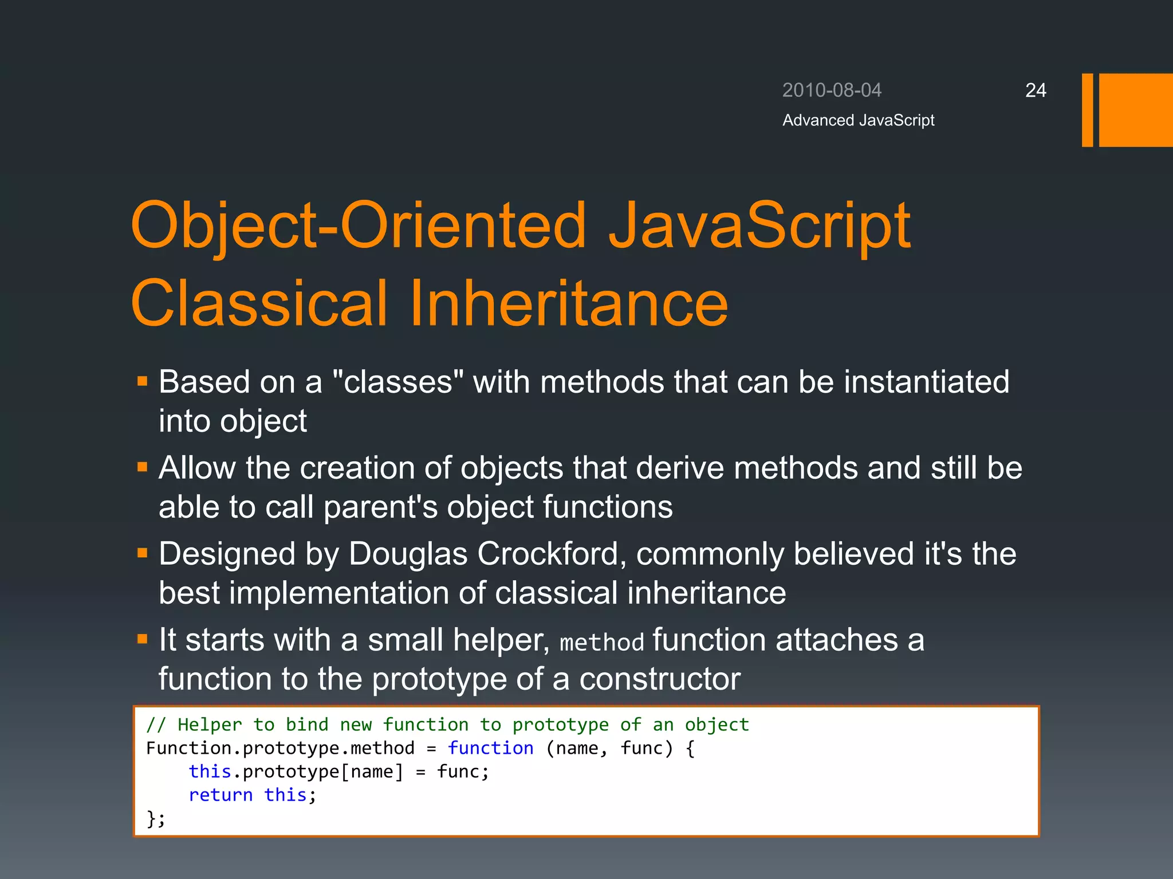Click the bullet beside 'Designed by Douglas Crockford'
The height and width of the screenshot is (879, 1173).
(143, 553)
